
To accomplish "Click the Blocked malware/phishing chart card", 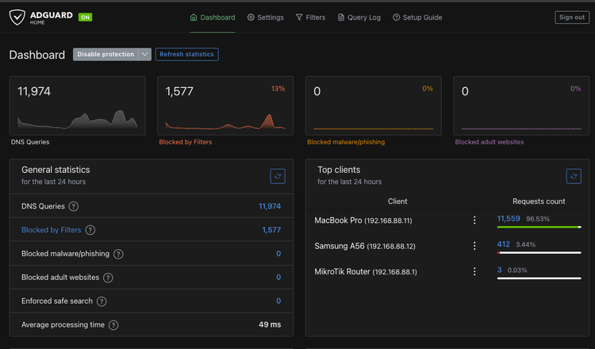I will point(374,105).
